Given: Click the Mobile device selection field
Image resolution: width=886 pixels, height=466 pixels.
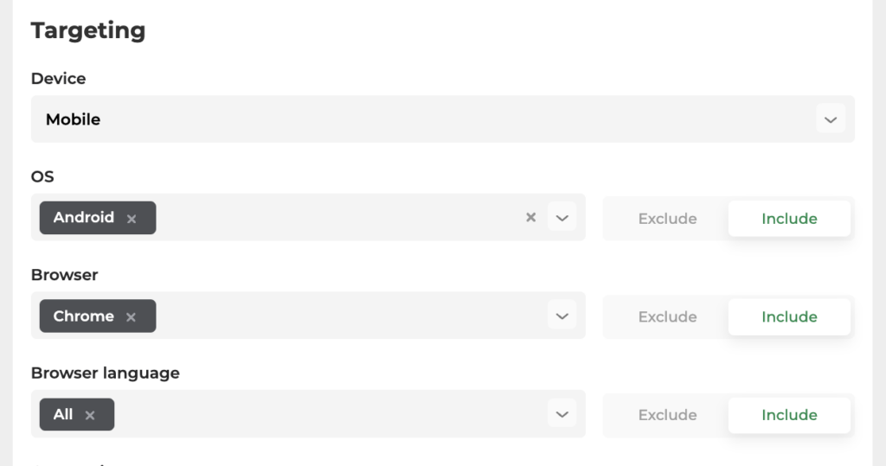Looking at the screenshot, I should coord(442,119).
